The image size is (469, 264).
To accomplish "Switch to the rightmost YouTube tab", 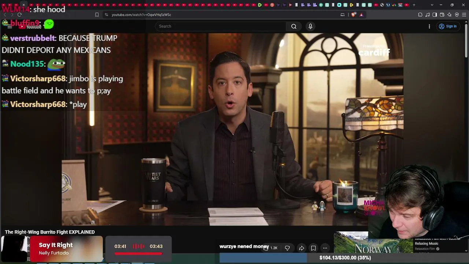I will tap(406, 5).
